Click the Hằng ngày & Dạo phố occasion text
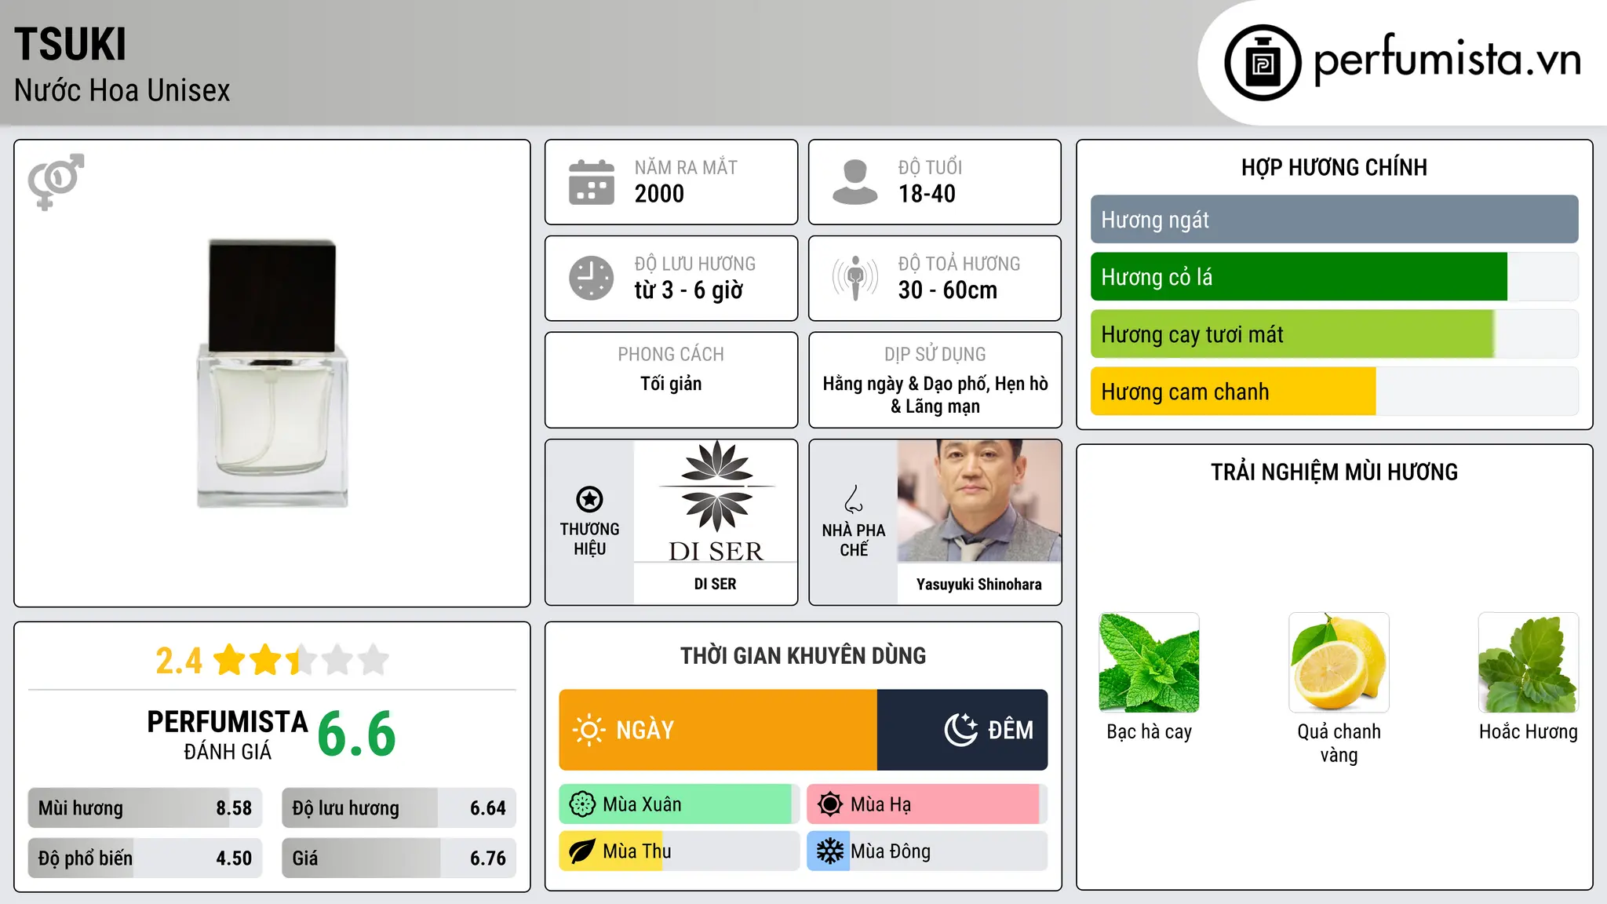Viewport: 1607px width, 904px height. [935, 395]
